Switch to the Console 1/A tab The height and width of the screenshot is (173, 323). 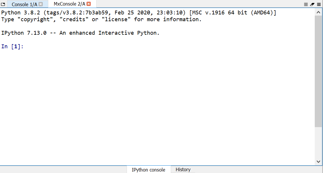[x=24, y=4]
